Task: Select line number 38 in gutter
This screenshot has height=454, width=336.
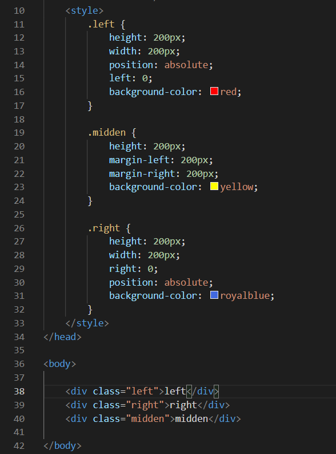Action: 19,392
